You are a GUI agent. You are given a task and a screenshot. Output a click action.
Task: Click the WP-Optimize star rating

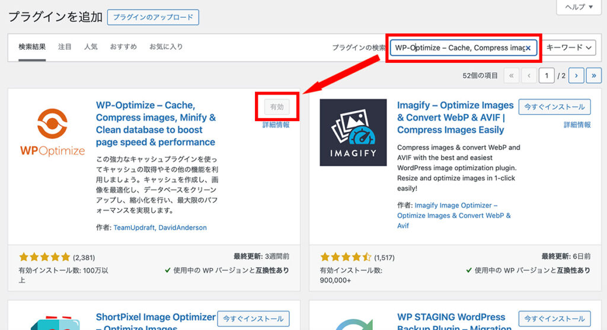pyautogui.click(x=44, y=257)
